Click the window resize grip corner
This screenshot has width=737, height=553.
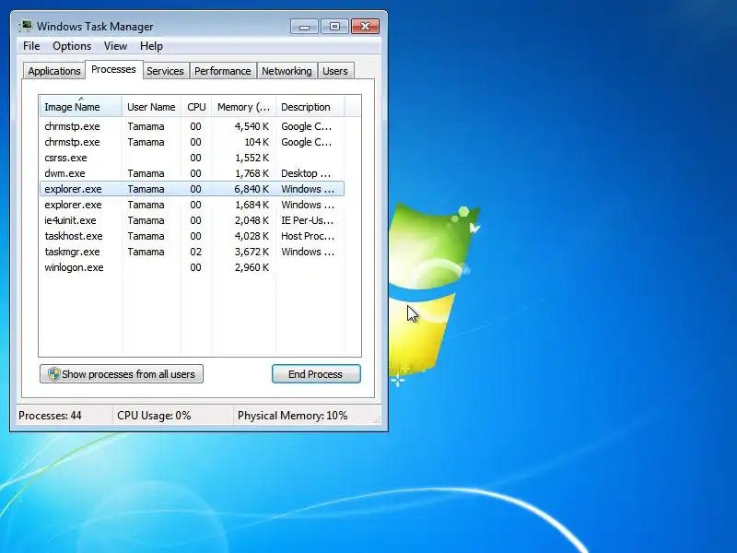coord(376,420)
